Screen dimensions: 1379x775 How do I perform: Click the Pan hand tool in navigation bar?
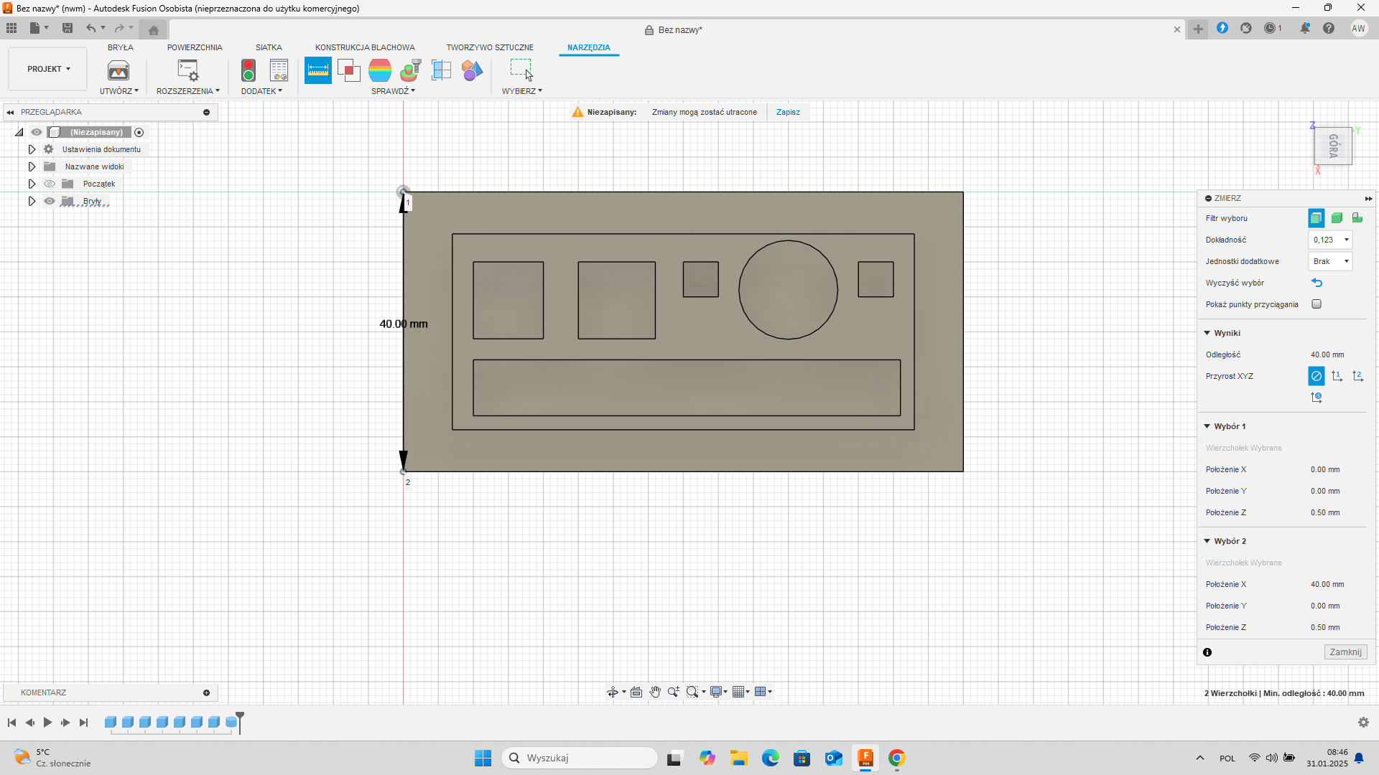(x=655, y=692)
